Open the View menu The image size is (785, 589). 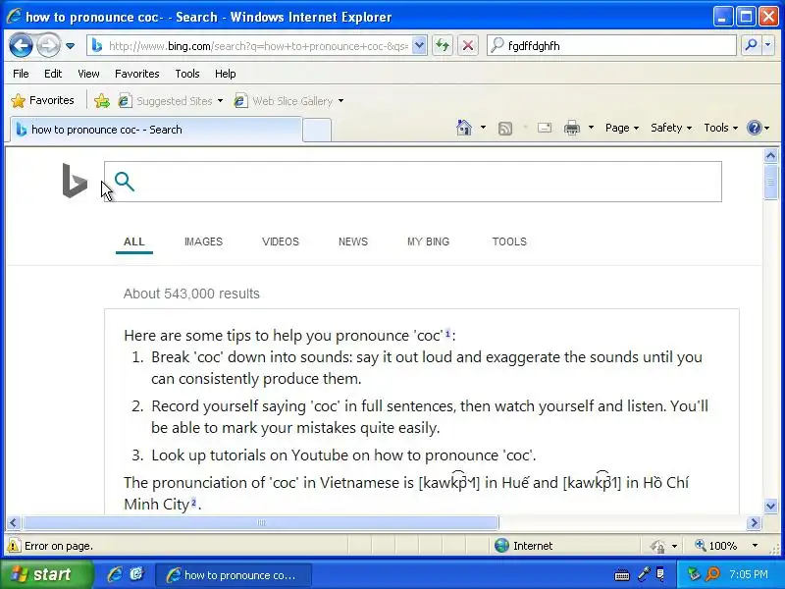tap(88, 74)
